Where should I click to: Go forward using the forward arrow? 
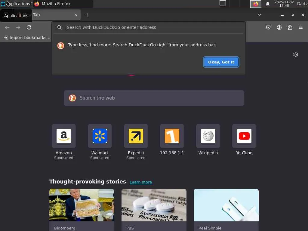pyautogui.click(x=18, y=27)
